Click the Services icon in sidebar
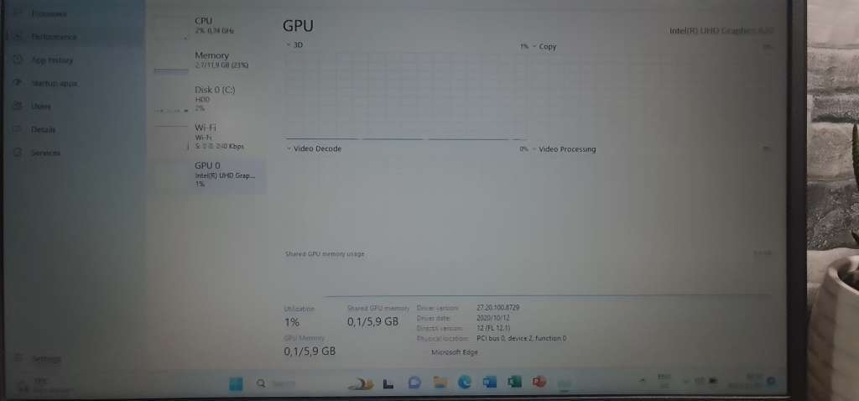 coord(18,153)
